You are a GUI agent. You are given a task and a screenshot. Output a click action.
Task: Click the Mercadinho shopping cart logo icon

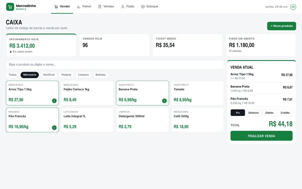(x=10, y=7)
